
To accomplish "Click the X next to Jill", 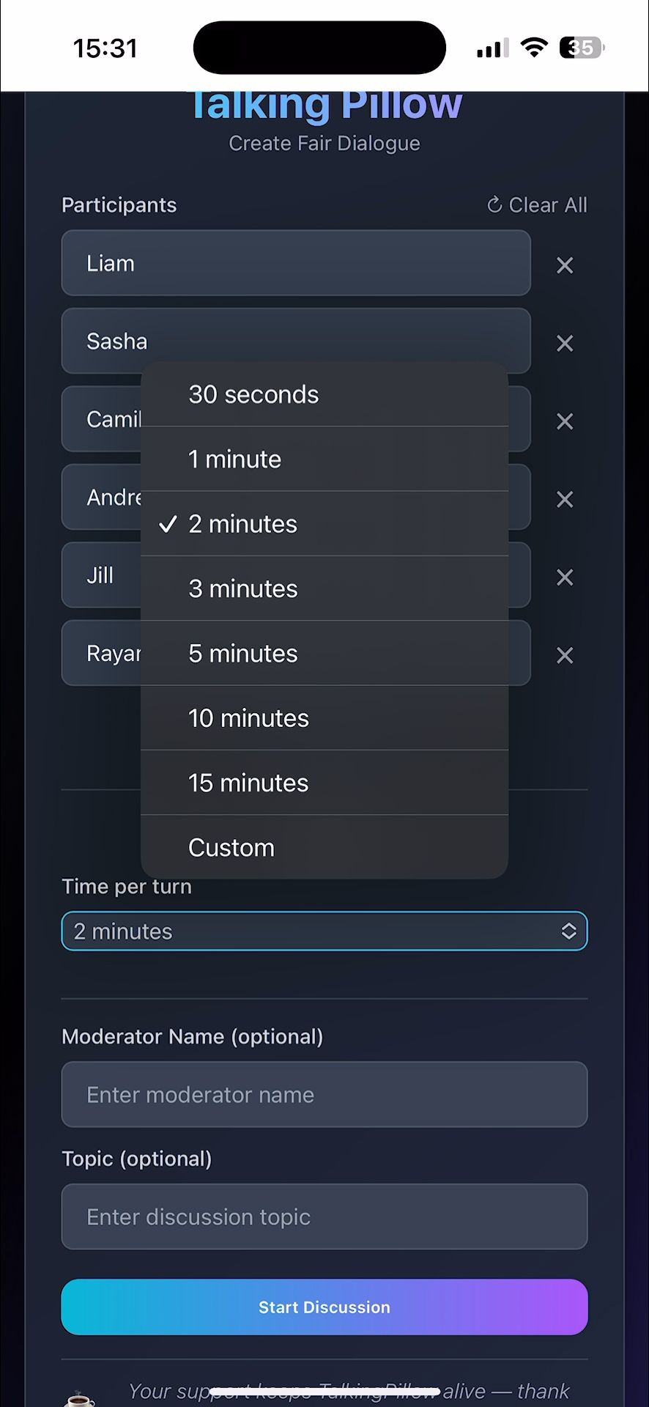I will point(564,577).
